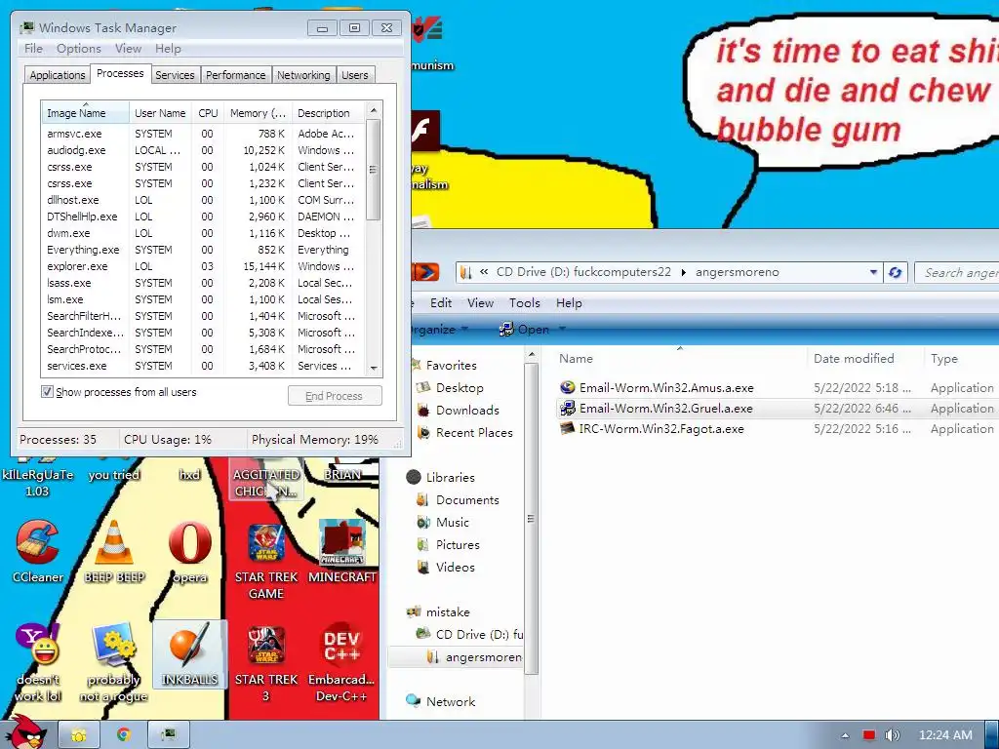
Task: Sort files by Name column
Action: point(679,359)
